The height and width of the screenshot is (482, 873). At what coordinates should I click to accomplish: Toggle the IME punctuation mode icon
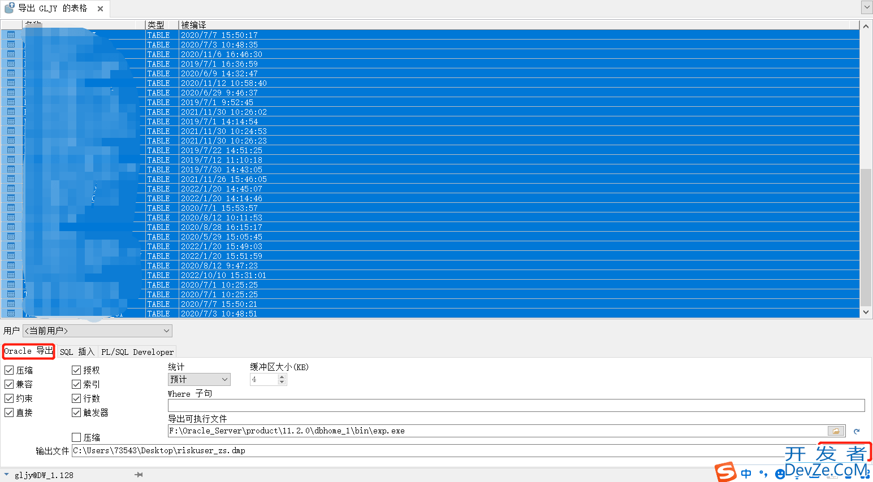coord(763,474)
